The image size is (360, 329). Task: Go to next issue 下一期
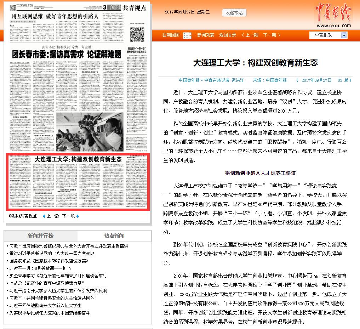coord(272,35)
